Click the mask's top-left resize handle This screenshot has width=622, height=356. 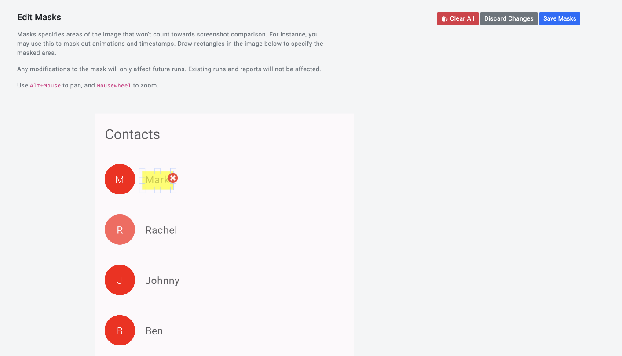coord(142,171)
